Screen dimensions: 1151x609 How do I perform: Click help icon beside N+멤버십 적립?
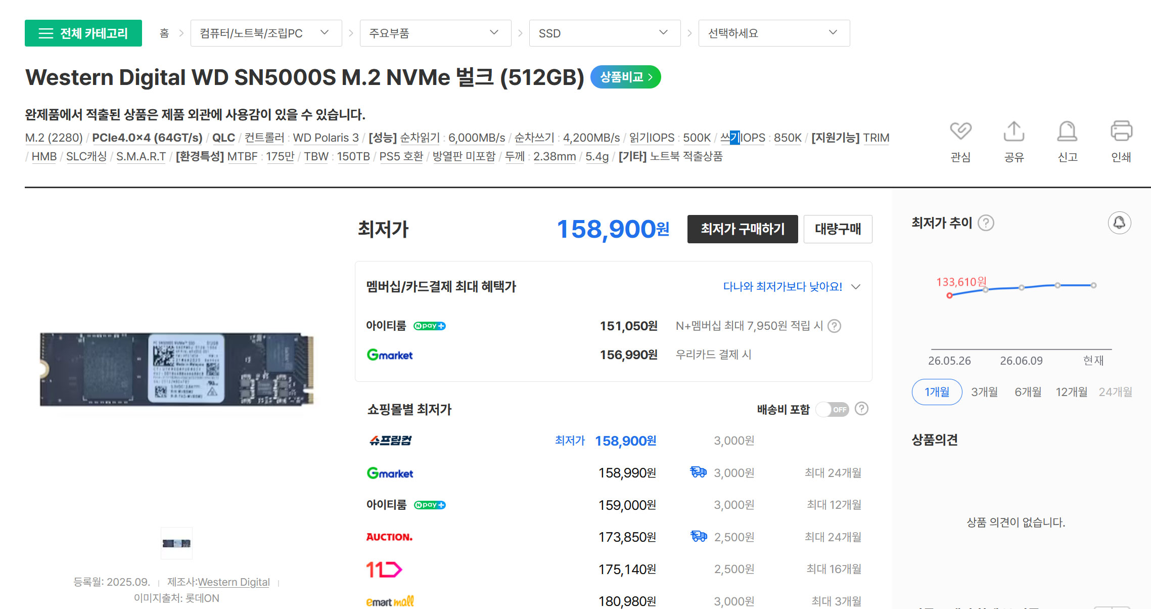coord(834,326)
